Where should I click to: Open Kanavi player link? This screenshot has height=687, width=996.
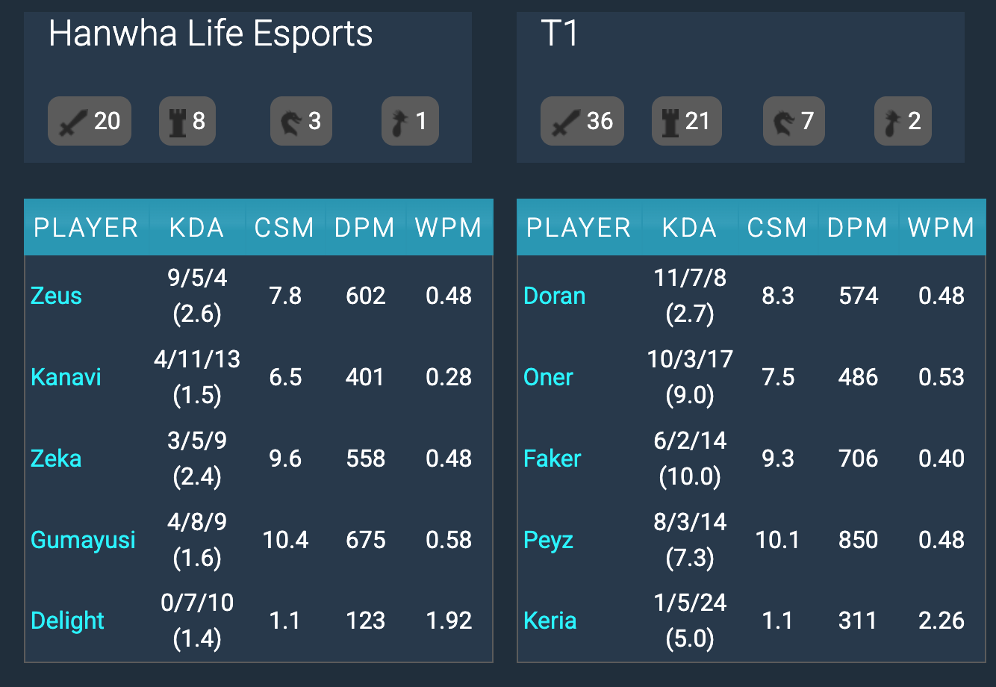coord(66,377)
